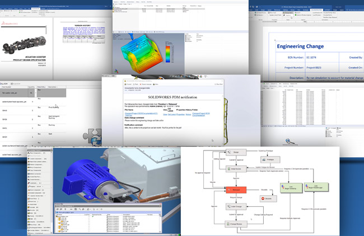Select the Prototype state box
Viewport: 364px width, 236px height.
coord(270,159)
